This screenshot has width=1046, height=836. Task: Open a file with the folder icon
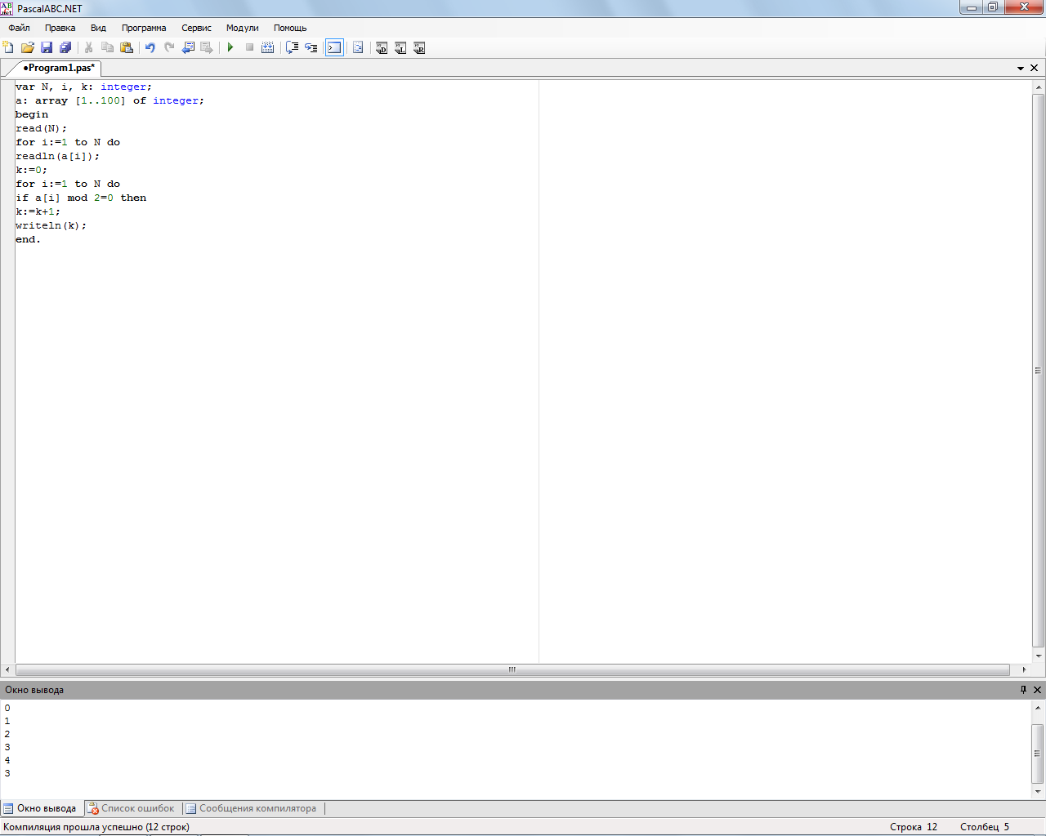click(x=27, y=47)
